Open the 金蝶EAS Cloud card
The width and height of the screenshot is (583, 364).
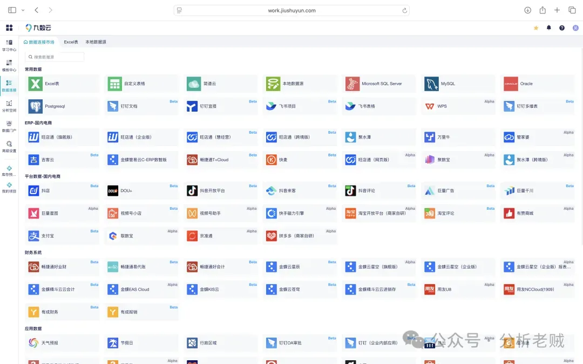tap(141, 290)
